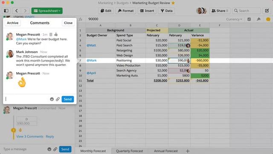
Task: Click attachment paperclip in Comments popup
Action: click(58, 99)
